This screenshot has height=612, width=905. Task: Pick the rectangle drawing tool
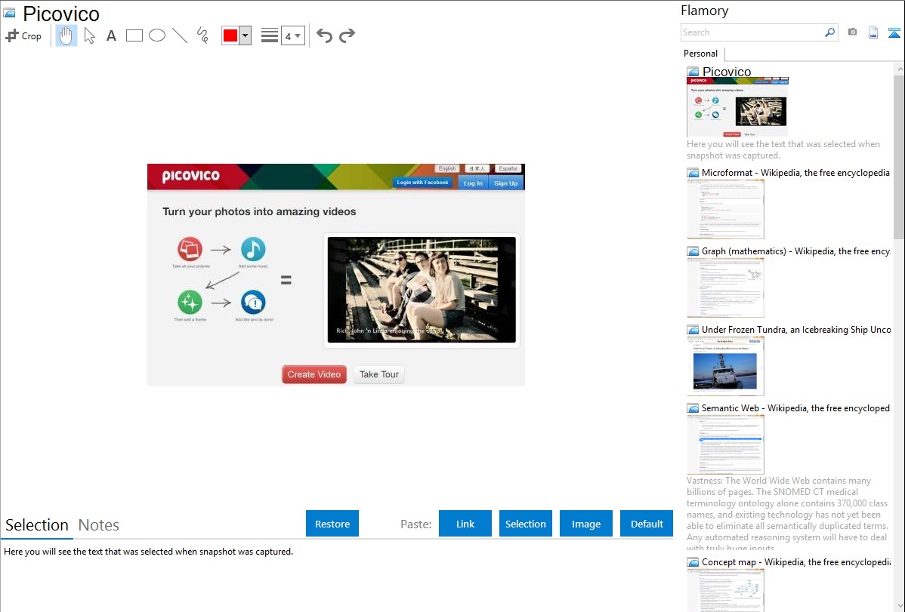coord(134,35)
